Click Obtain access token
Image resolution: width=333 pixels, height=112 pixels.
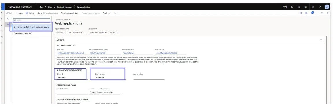click(x=69, y=13)
